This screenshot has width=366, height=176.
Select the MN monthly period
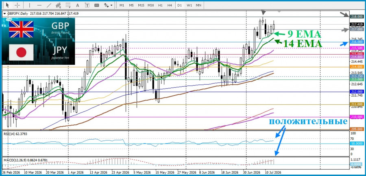tap(198, 5)
